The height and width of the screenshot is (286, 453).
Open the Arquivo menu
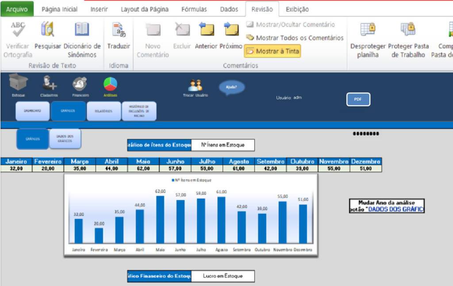(17, 9)
